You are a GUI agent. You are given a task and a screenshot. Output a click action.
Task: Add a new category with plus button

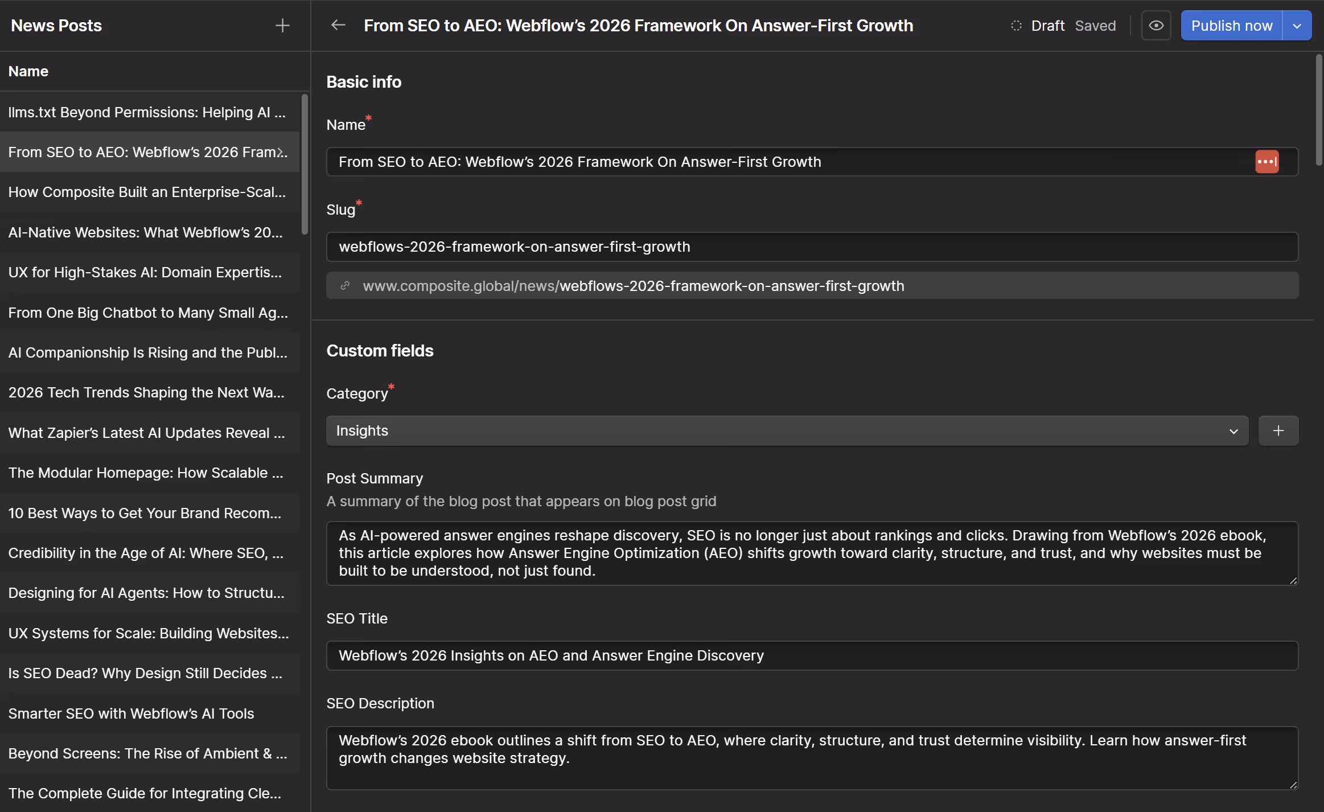[1278, 430]
